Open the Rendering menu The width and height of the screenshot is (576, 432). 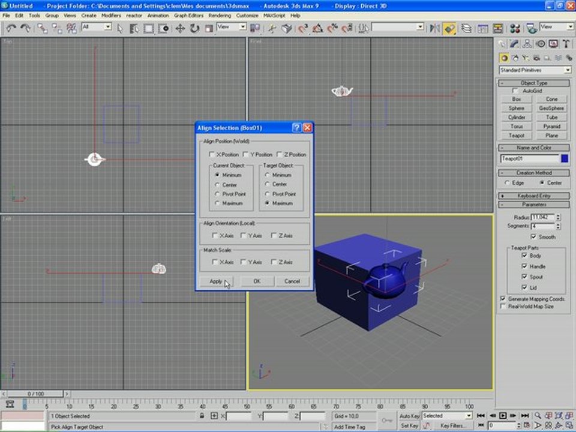[220, 15]
